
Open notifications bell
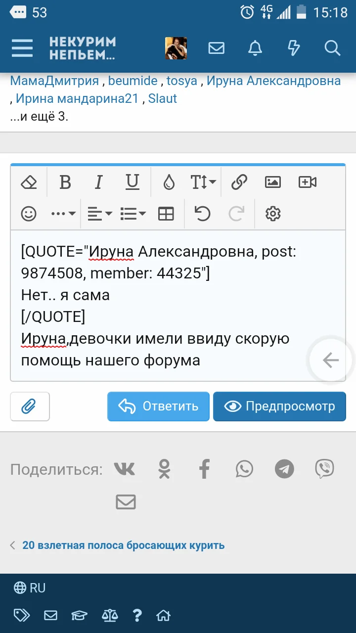[x=255, y=48]
